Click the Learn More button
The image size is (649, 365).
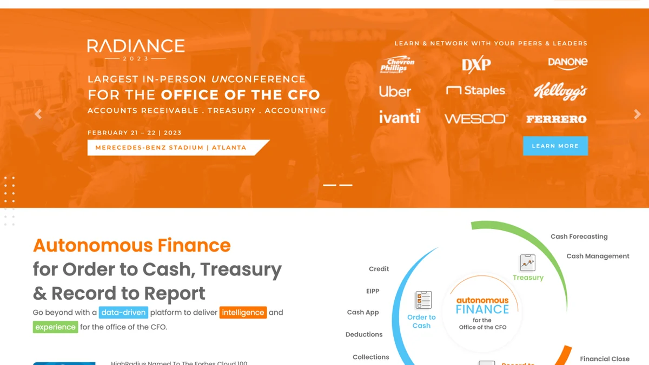[x=555, y=146]
